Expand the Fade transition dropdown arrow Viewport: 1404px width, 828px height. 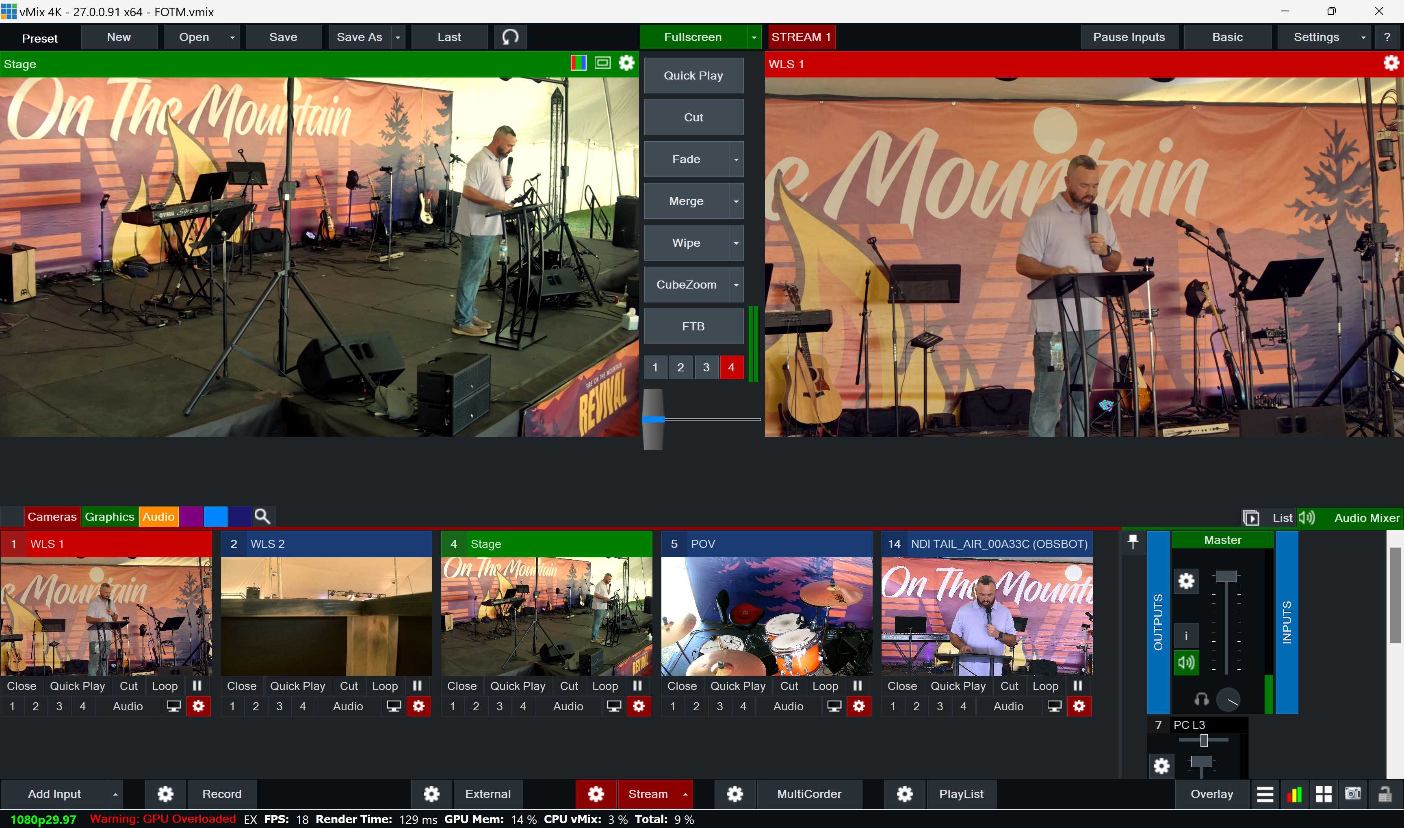[x=736, y=160]
